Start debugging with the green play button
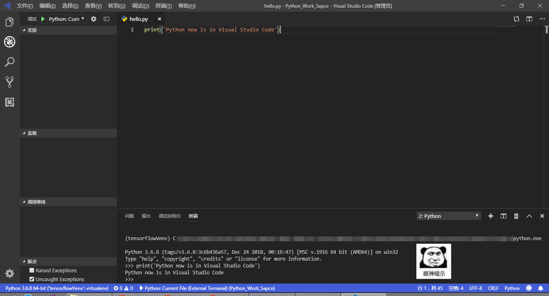Screen dimensions: 549x296 [43, 19]
